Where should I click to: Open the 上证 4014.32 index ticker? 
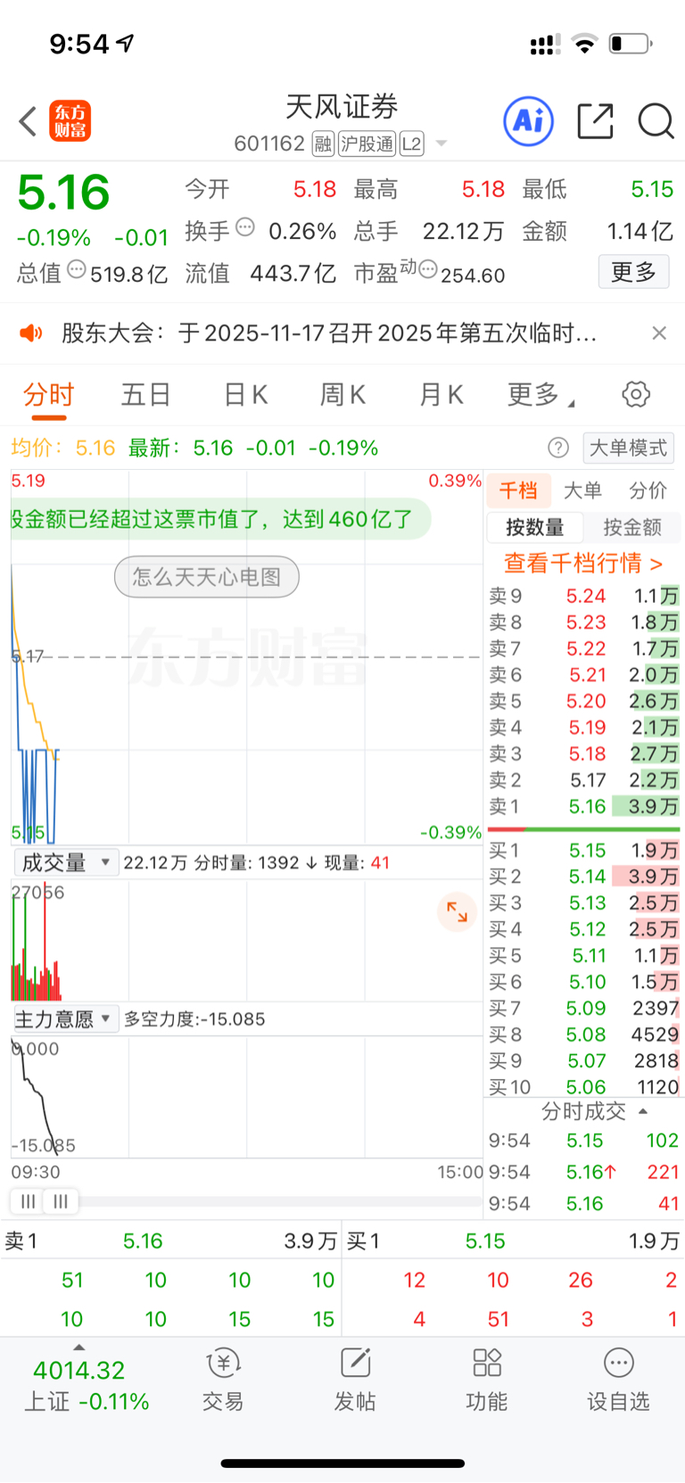(x=86, y=1386)
